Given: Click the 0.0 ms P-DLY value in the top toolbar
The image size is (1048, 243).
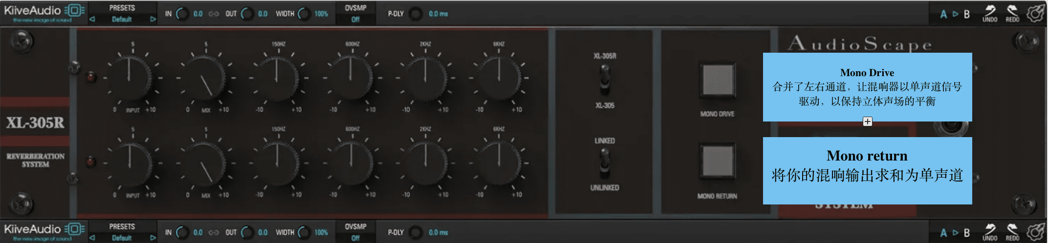Looking at the screenshot, I should click(438, 14).
